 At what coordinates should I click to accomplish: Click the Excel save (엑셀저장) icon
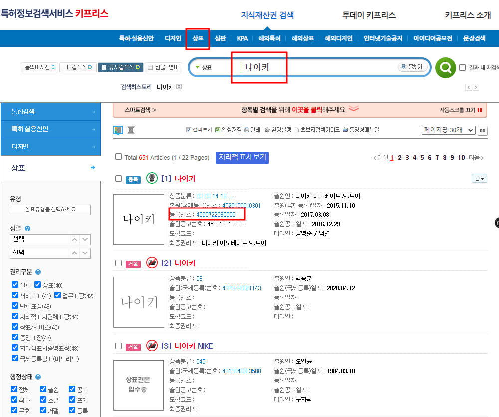point(218,130)
